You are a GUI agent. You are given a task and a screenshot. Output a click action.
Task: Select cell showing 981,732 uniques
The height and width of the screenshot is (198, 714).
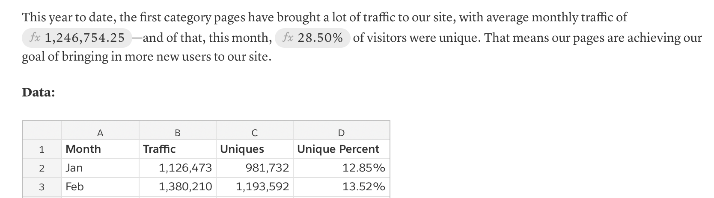point(254,168)
